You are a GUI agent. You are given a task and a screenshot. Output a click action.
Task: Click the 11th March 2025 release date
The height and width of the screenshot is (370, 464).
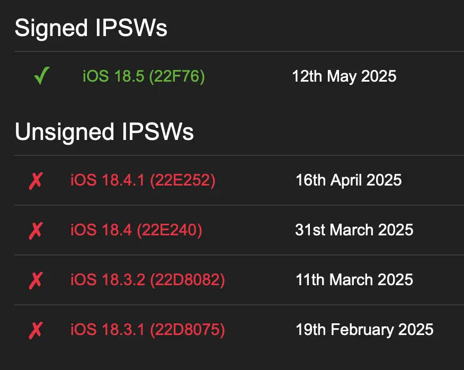point(354,280)
